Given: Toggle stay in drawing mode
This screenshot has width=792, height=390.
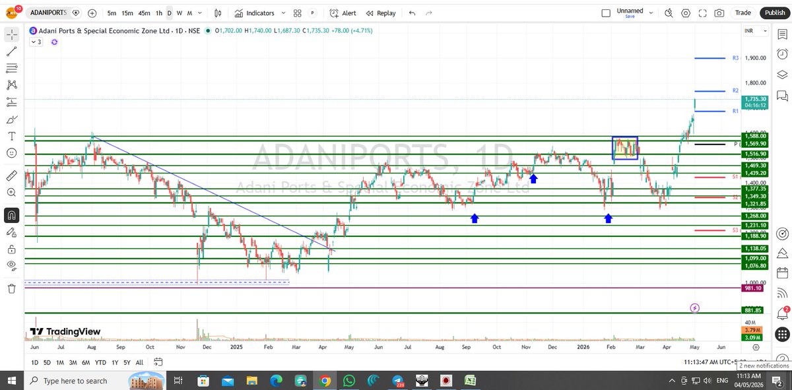Looking at the screenshot, I should (x=12, y=232).
